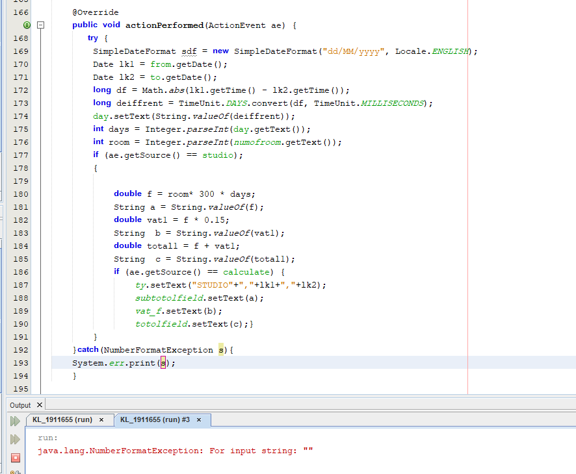Click the 'studio' identifier on line 177
The width and height of the screenshot is (576, 474).
pyautogui.click(x=218, y=155)
